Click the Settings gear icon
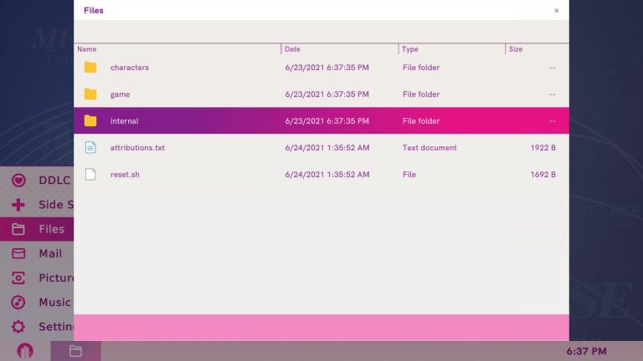The image size is (643, 361). 18,327
